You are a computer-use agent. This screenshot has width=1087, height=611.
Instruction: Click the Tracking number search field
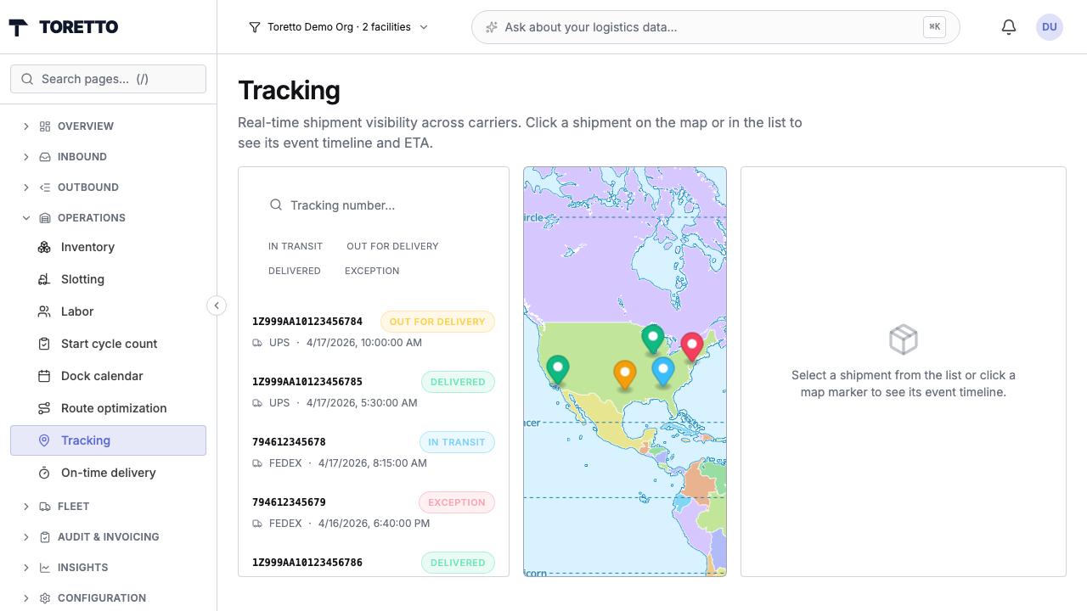374,205
